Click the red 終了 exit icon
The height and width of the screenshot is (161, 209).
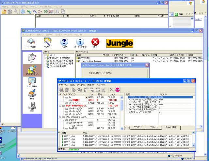point(95,42)
